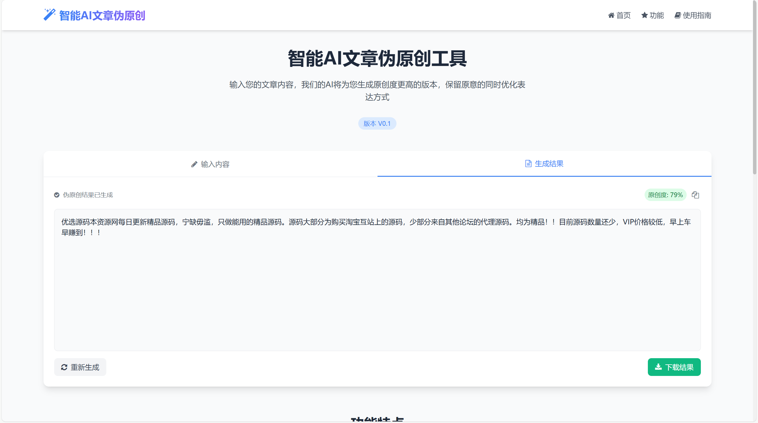Click the pencil icon on 输入内容 tab
Viewport: 758px width, 423px height.
(x=194, y=164)
